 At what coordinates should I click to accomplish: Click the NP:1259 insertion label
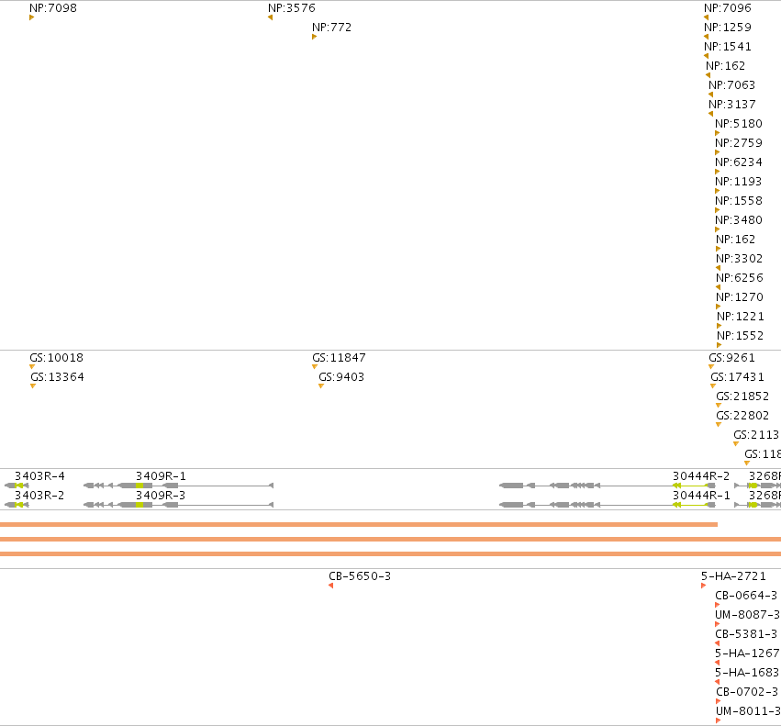[x=727, y=28]
